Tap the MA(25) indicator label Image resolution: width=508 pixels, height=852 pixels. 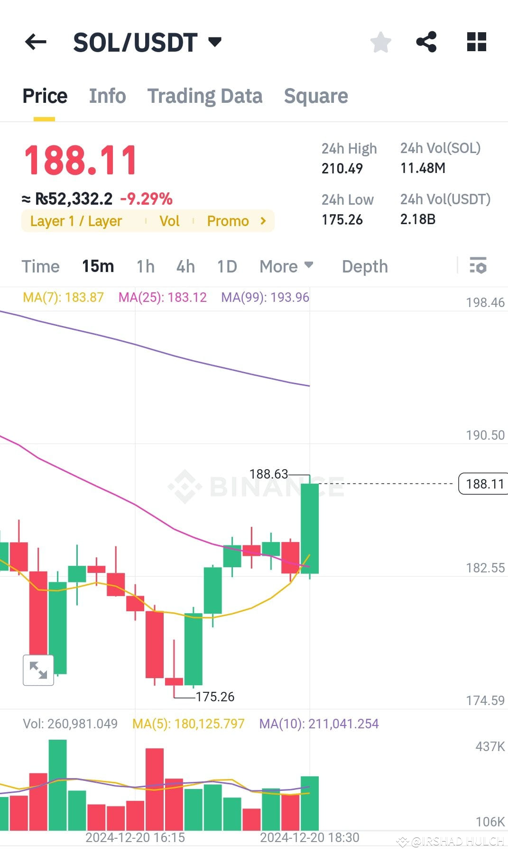coord(163,297)
